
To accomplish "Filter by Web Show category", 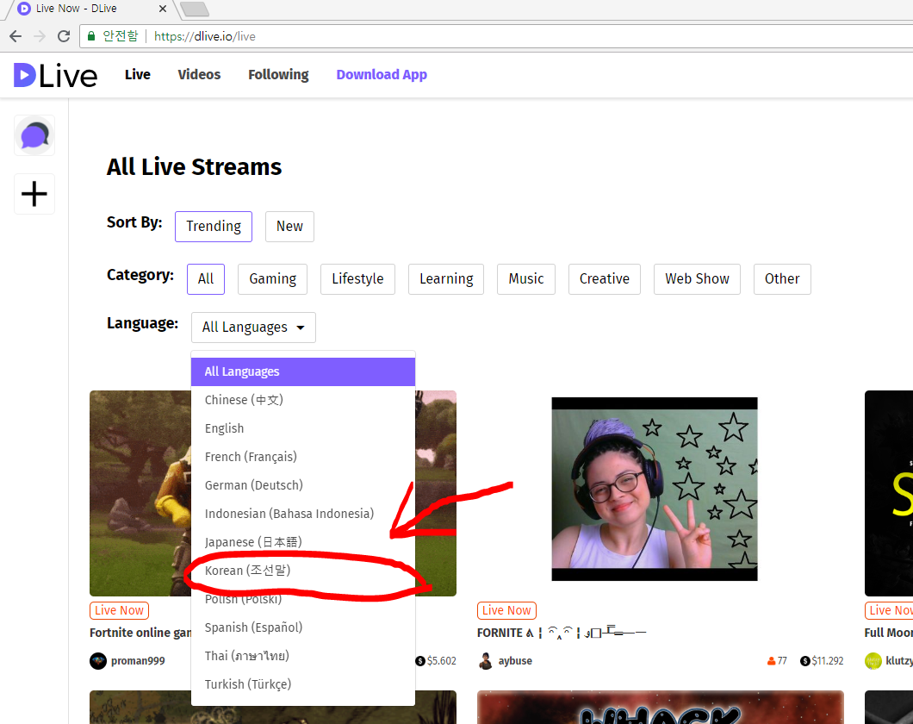I will [697, 279].
